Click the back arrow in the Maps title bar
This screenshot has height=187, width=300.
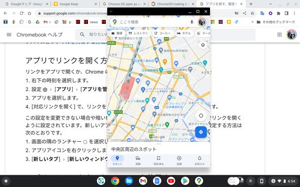click(x=111, y=12)
